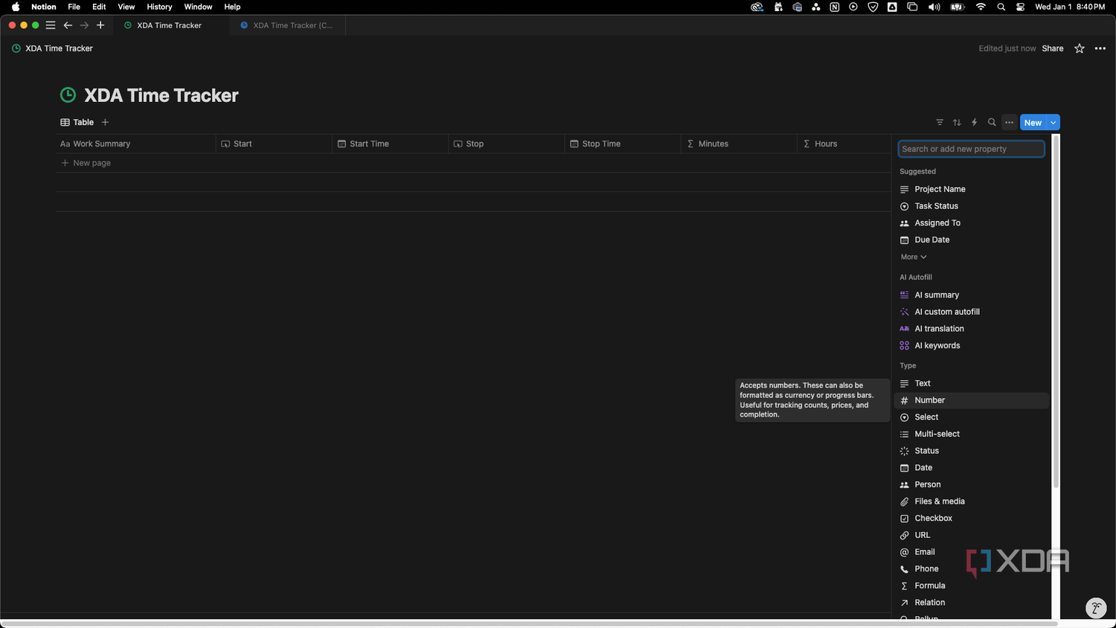Select the Text property type
The width and height of the screenshot is (1116, 628).
click(x=971, y=383)
